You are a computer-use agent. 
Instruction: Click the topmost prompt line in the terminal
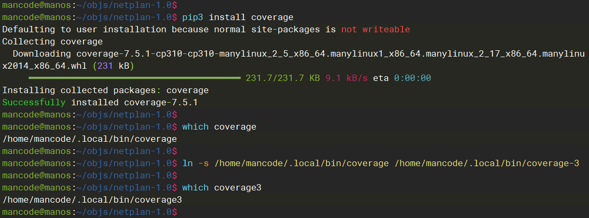click(90, 4)
